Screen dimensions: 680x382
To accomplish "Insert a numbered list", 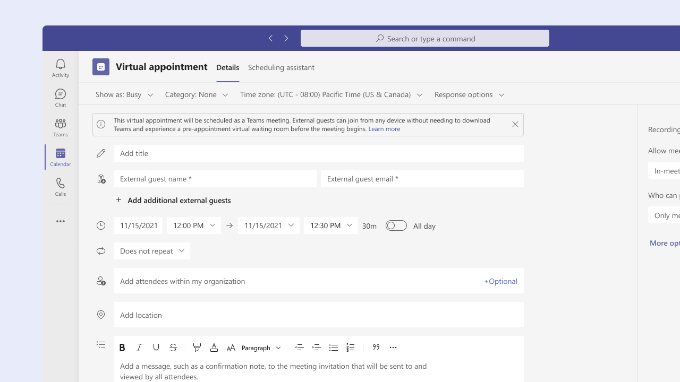I will (351, 348).
